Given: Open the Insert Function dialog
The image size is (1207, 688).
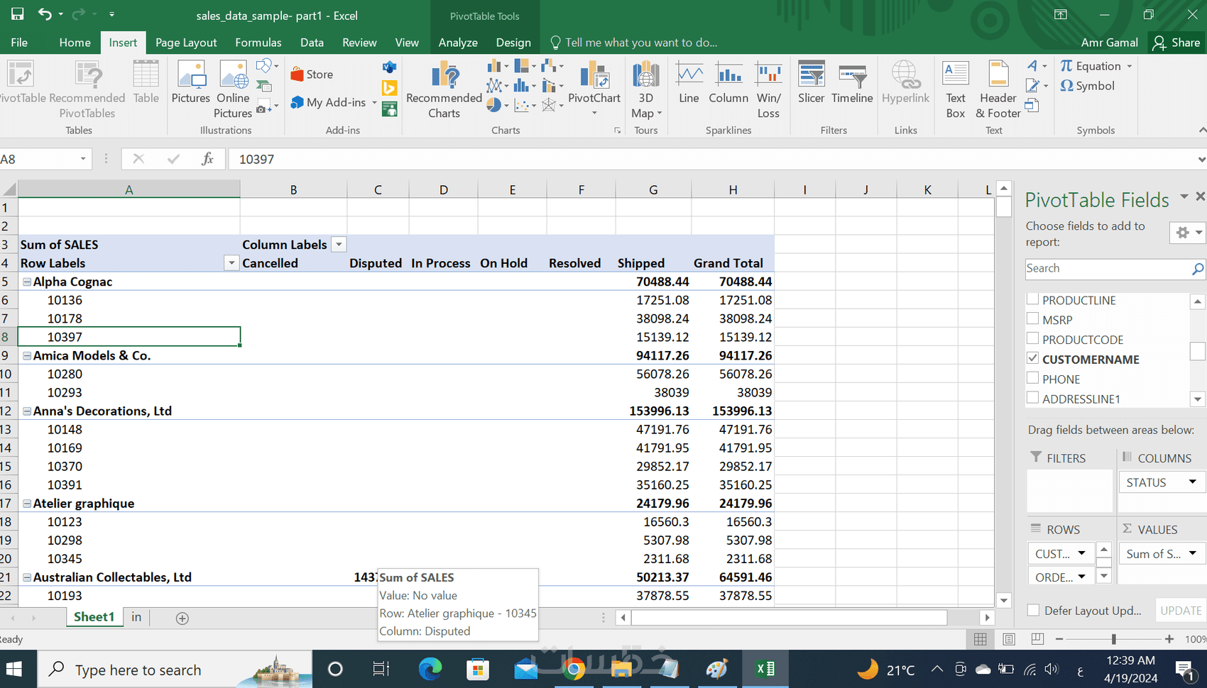Looking at the screenshot, I should point(207,159).
